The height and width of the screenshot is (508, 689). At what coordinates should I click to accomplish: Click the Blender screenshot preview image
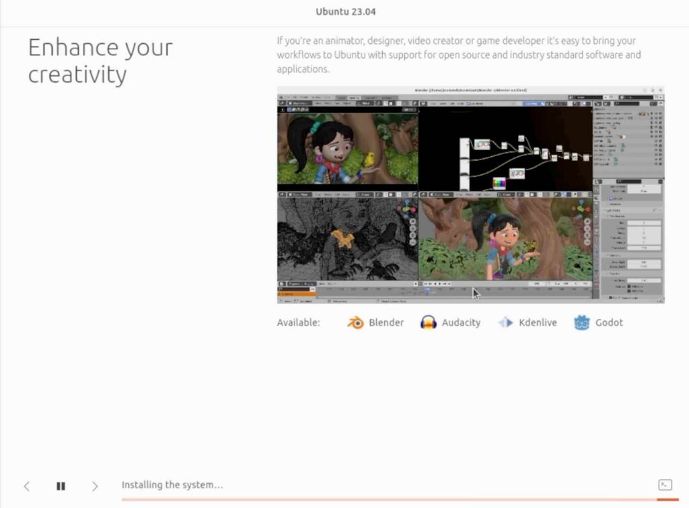(470, 194)
